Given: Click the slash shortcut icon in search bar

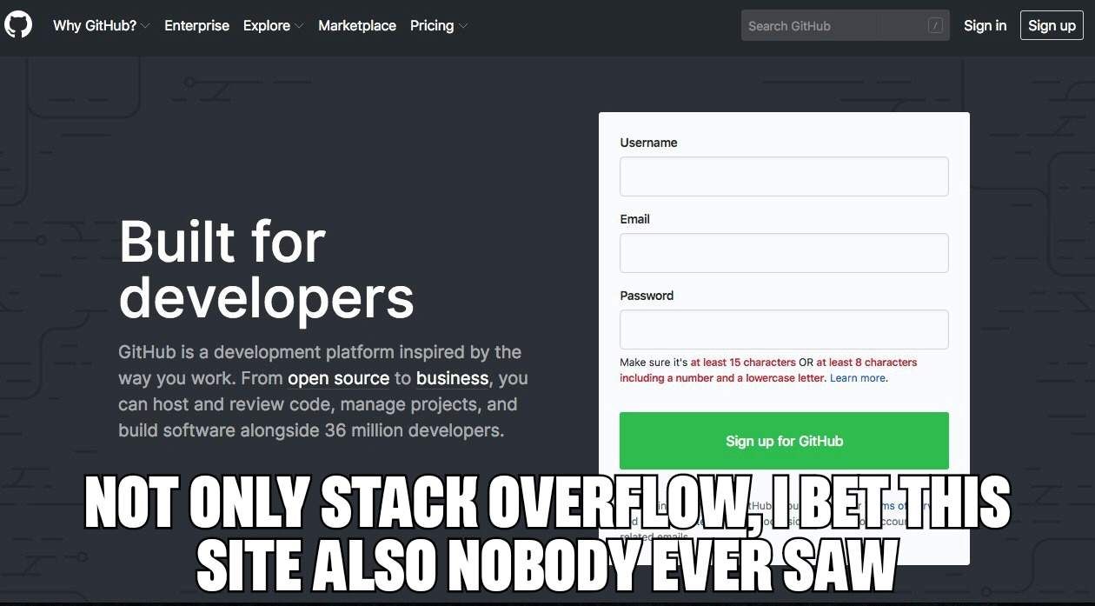Looking at the screenshot, I should point(936,25).
